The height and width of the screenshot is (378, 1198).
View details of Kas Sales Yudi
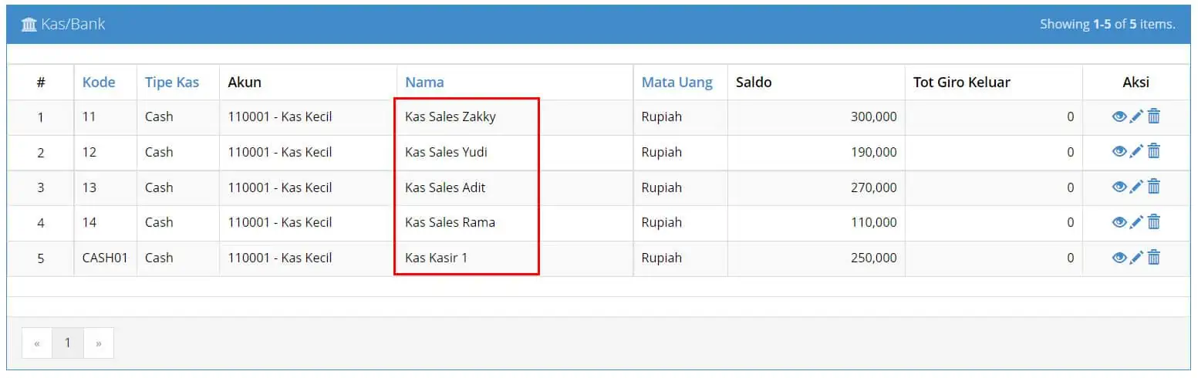[1119, 152]
